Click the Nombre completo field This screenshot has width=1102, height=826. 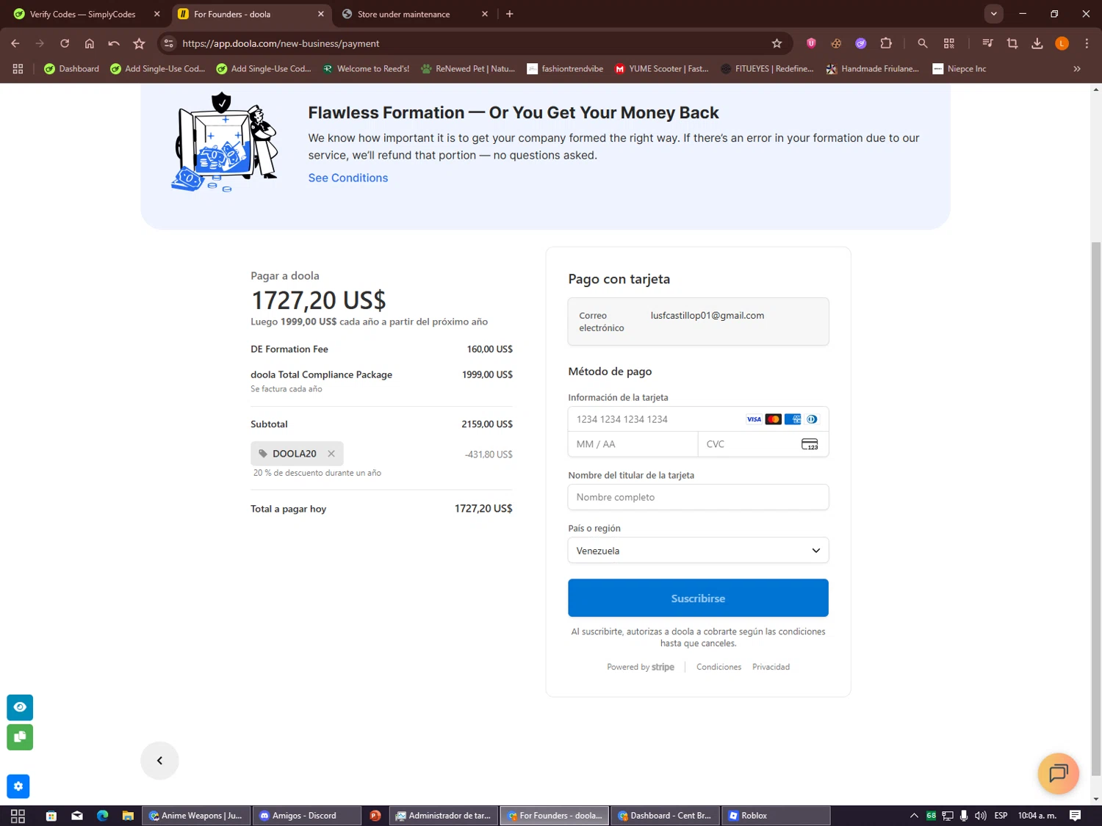(x=698, y=497)
